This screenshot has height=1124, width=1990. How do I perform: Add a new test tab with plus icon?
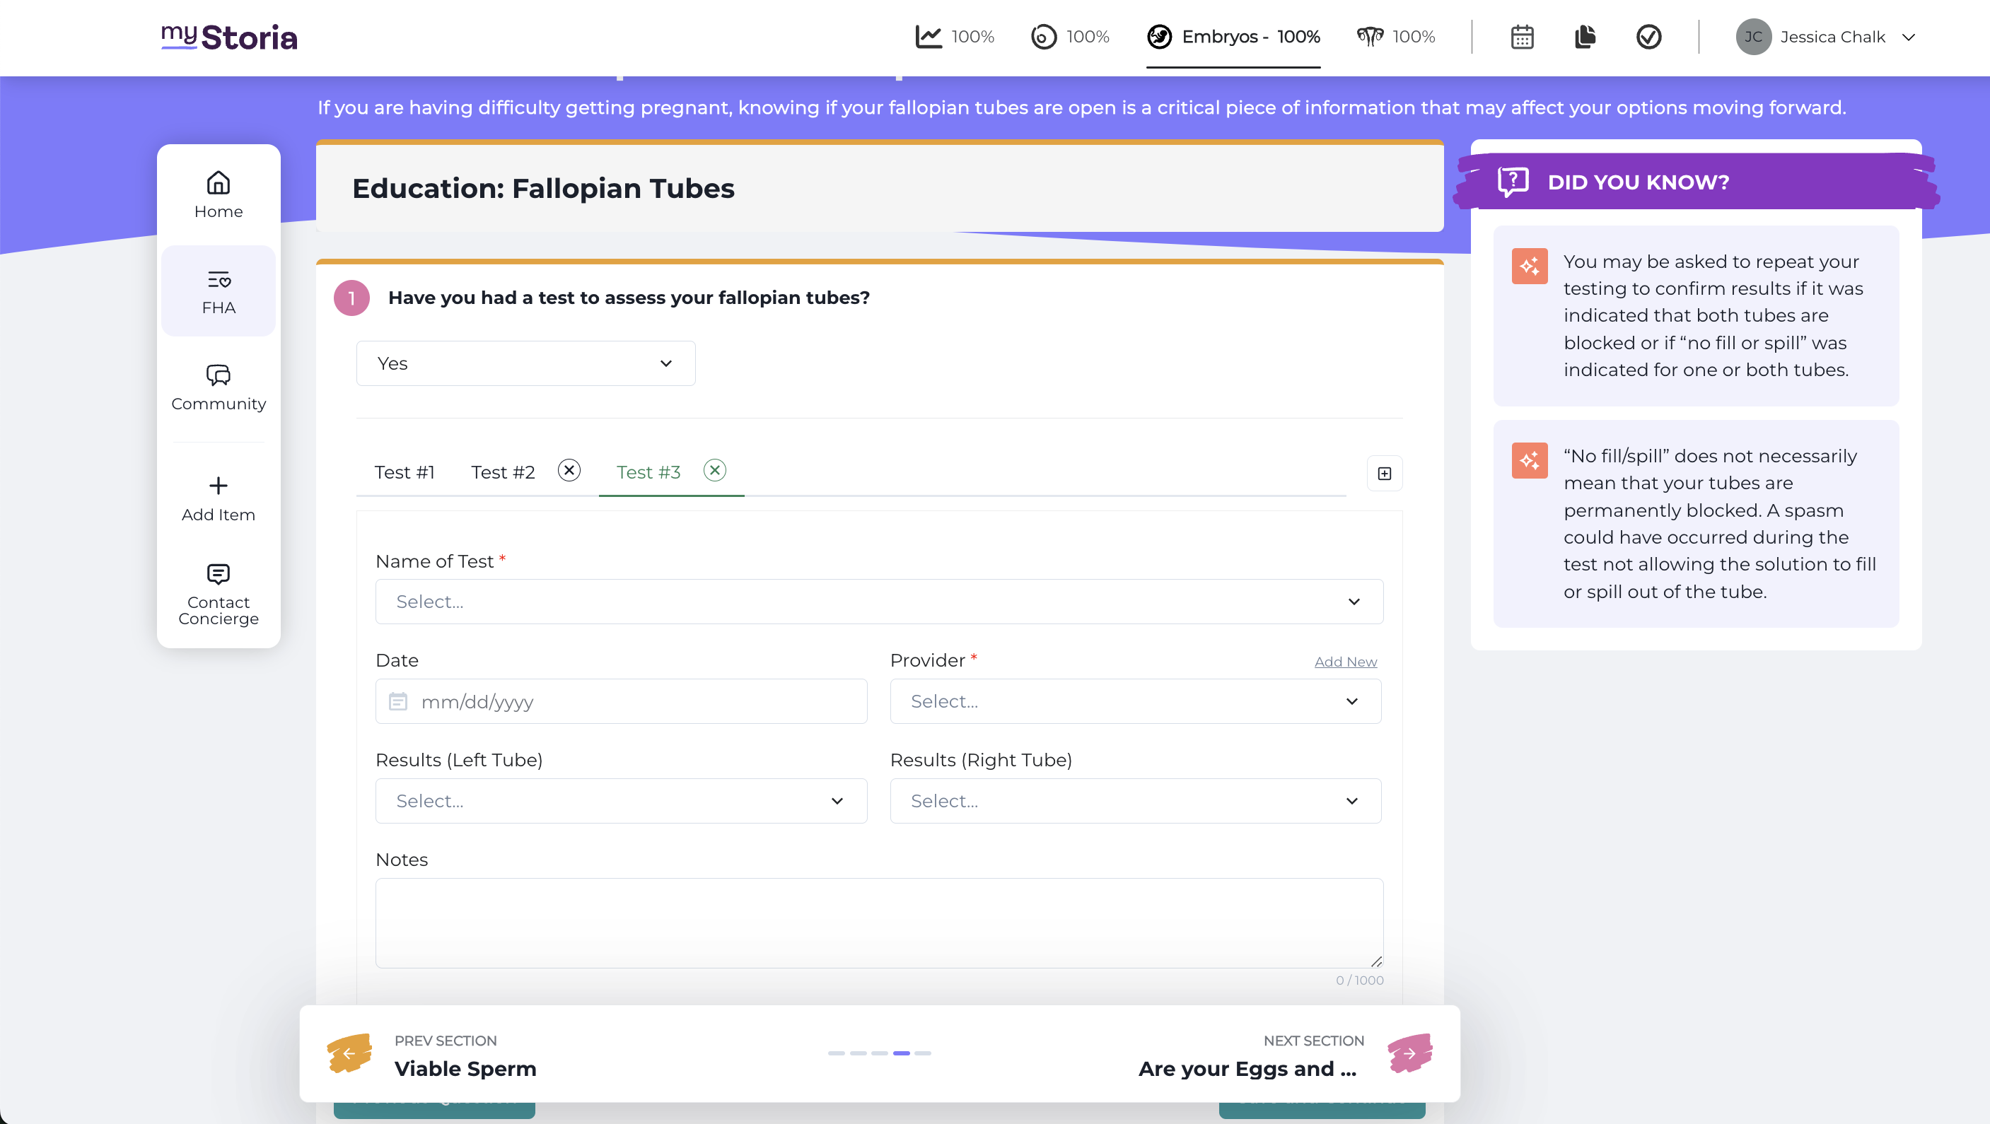point(1385,473)
